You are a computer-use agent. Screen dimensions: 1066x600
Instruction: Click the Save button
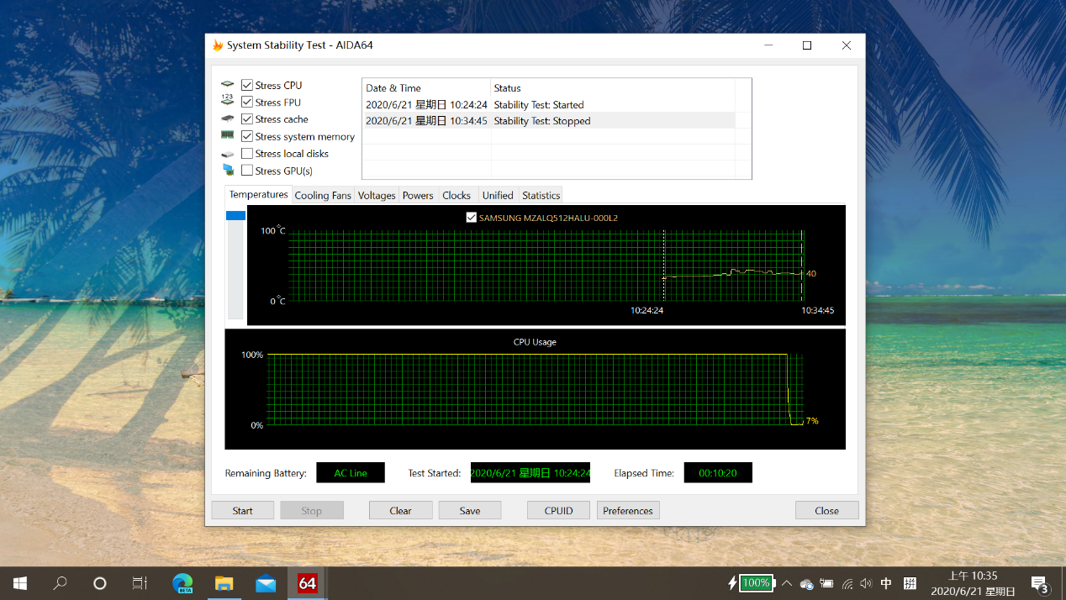click(x=470, y=510)
